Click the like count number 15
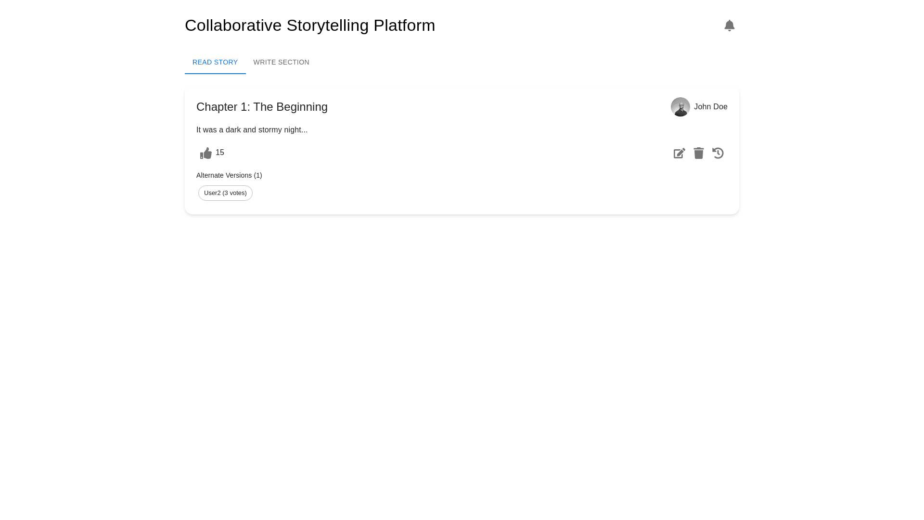The height and width of the screenshot is (520, 924). (x=220, y=153)
